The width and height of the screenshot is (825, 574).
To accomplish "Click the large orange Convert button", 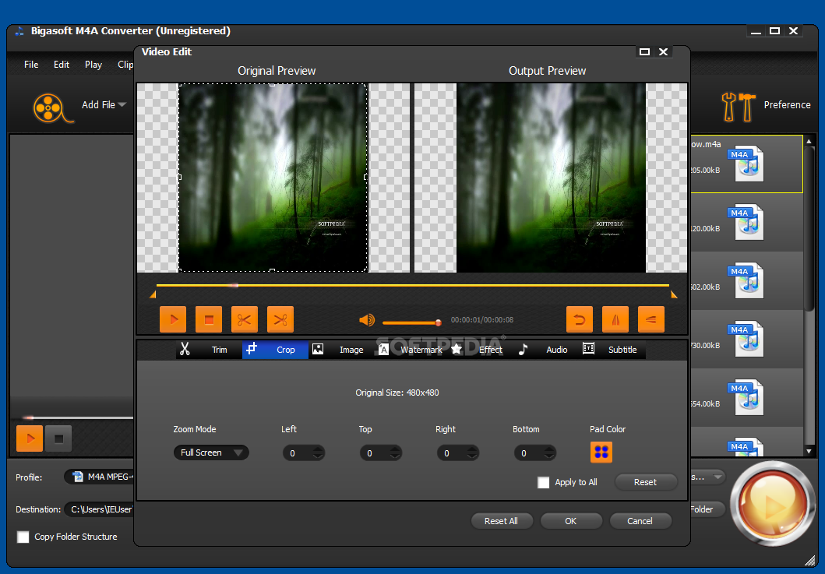I will tap(772, 504).
